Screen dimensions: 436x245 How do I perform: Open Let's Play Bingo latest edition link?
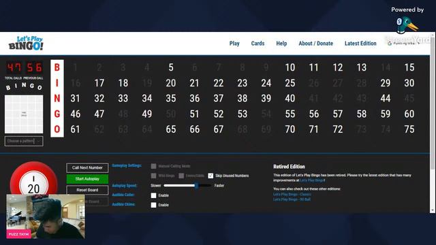[312, 180]
